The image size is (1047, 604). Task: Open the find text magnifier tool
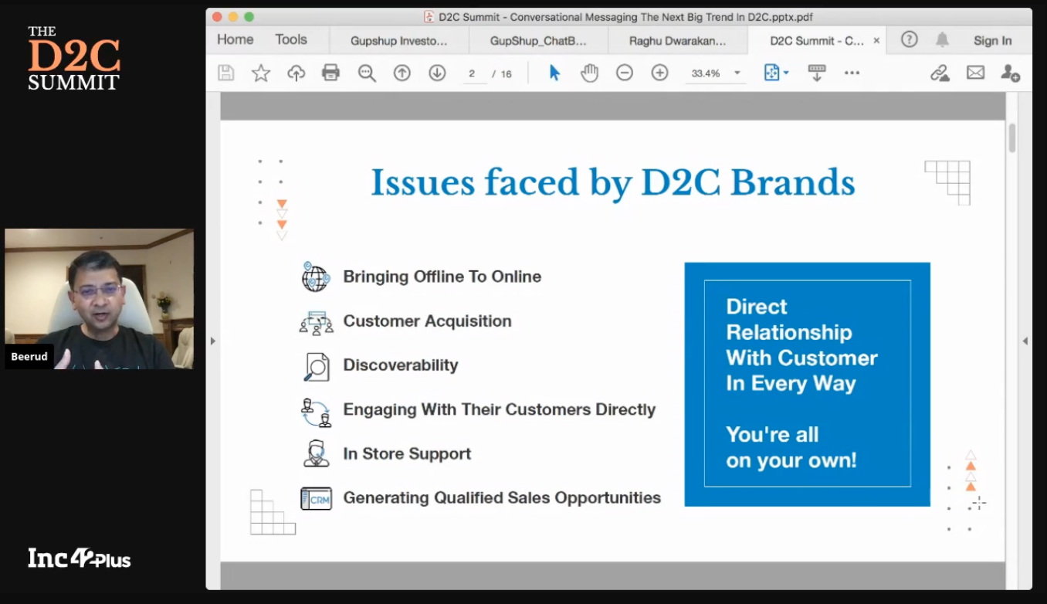[x=367, y=73]
